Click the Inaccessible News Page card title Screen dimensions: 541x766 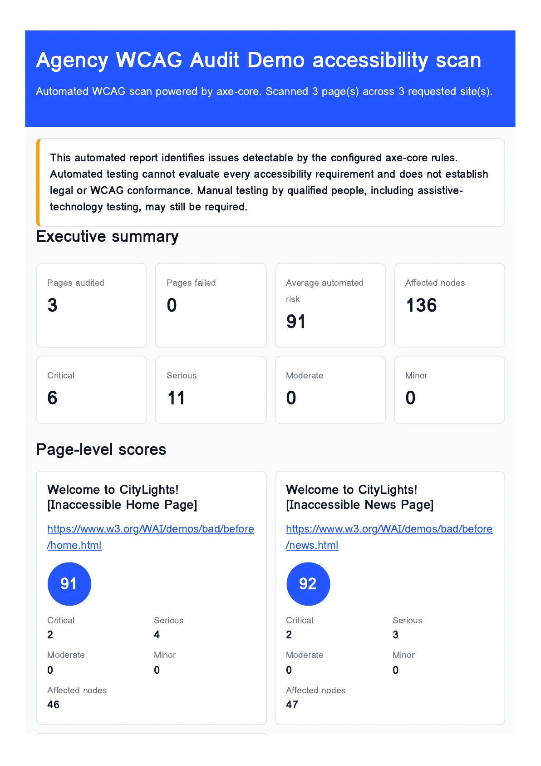360,497
